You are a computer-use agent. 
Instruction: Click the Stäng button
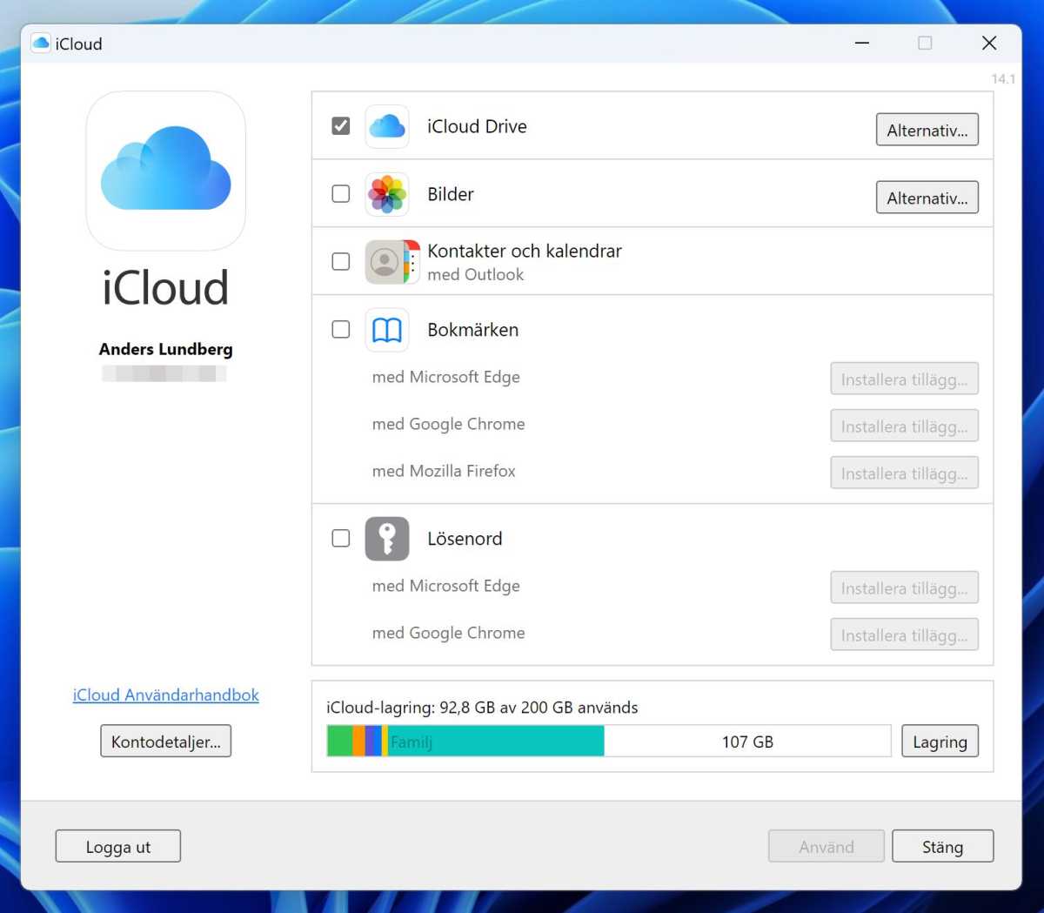click(943, 846)
